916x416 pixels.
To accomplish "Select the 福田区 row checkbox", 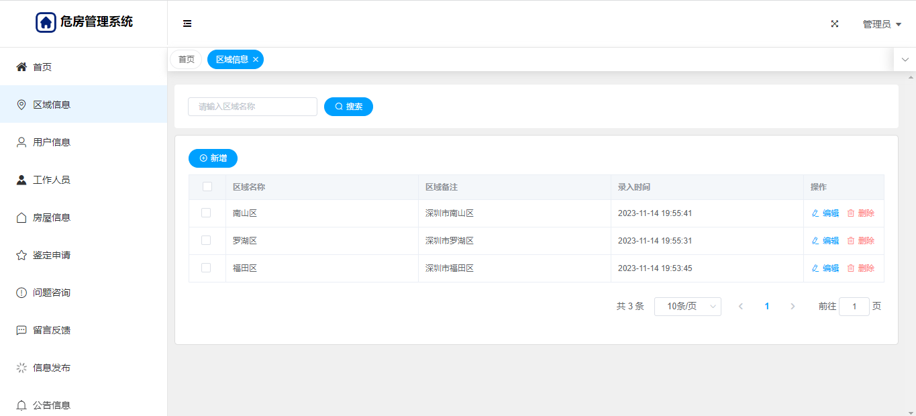I will pyautogui.click(x=206, y=268).
